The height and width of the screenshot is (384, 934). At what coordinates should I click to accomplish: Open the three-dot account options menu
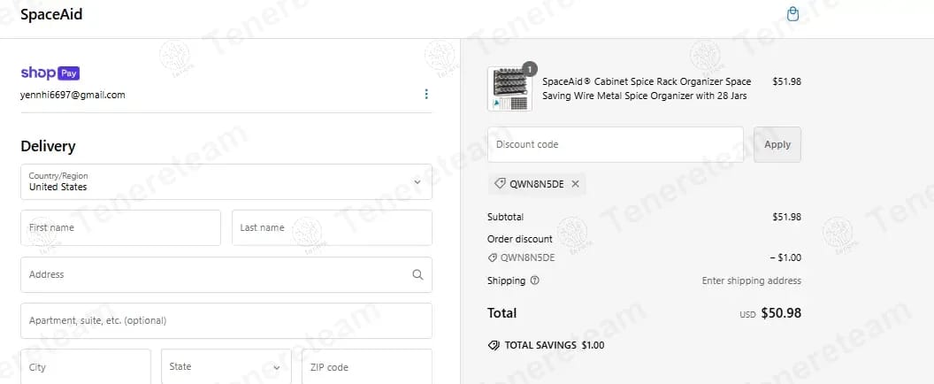pos(426,94)
